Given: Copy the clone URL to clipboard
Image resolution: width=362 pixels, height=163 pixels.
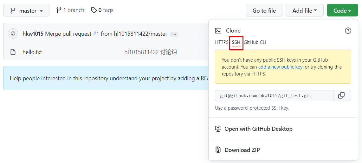Looking at the screenshot, I should click(342, 95).
